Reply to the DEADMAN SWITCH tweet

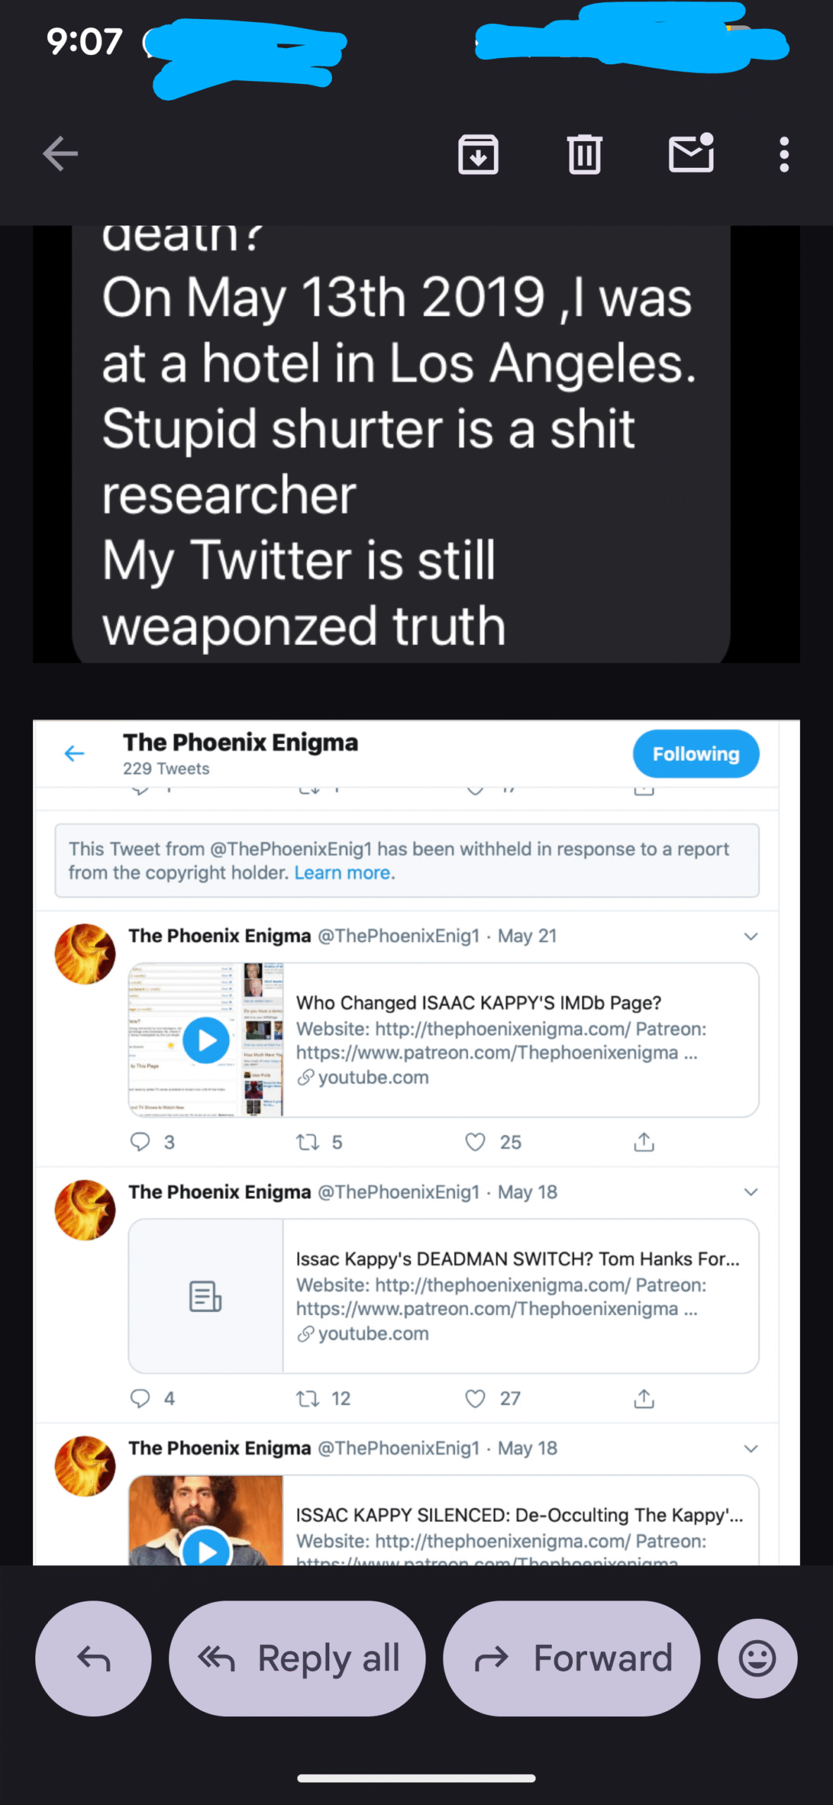coord(140,1398)
